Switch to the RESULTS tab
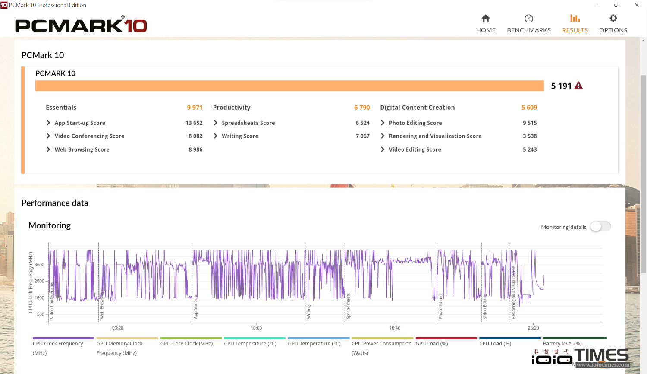 [575, 30]
